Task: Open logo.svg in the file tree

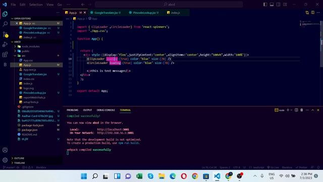Action: (x=28, y=88)
